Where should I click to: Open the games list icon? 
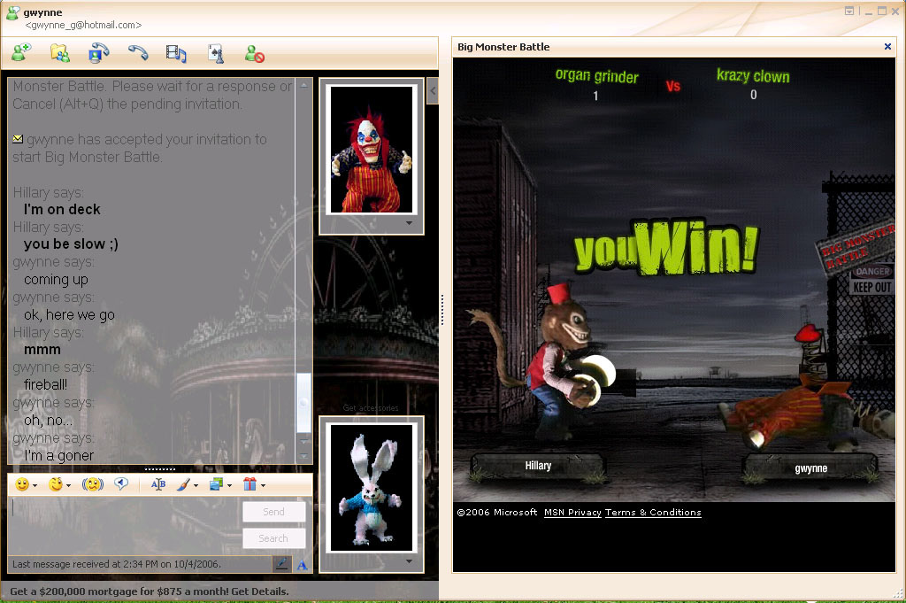click(x=216, y=53)
